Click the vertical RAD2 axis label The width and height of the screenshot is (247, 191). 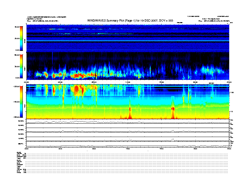[25, 41]
